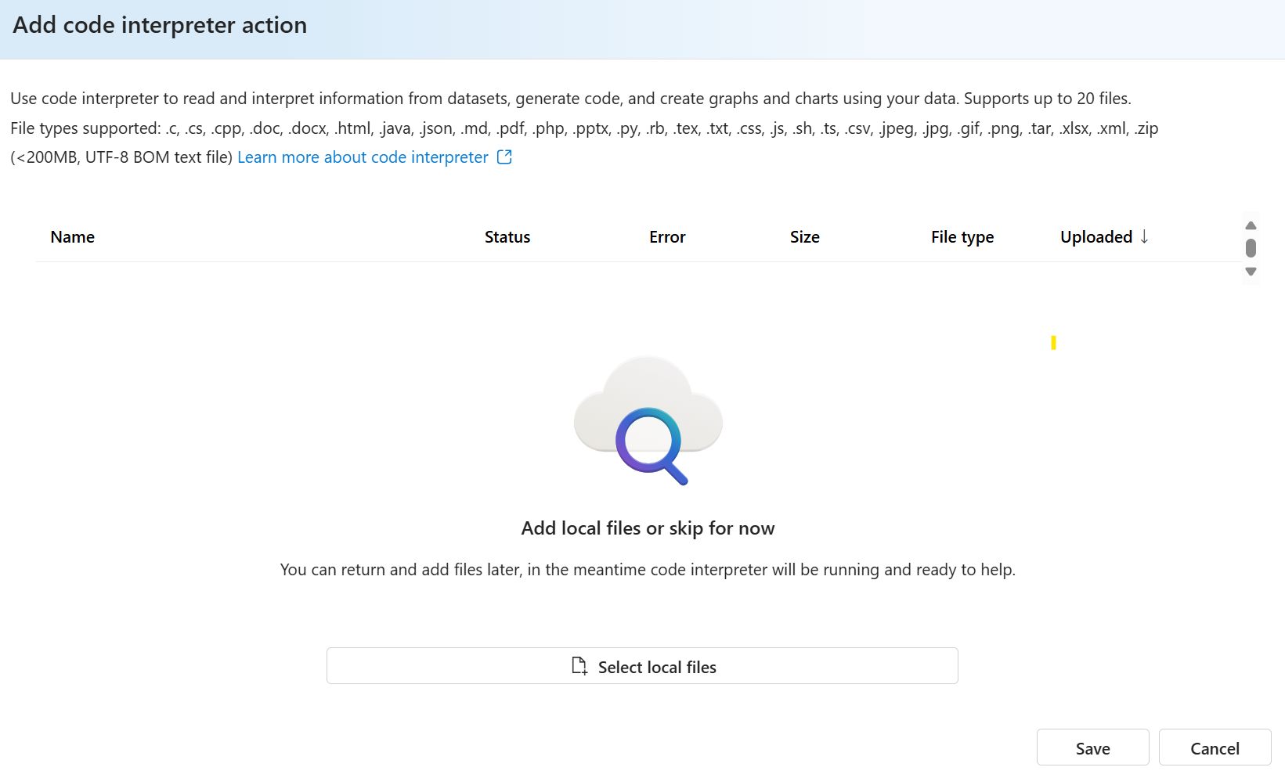Click the File type column header

[962, 237]
